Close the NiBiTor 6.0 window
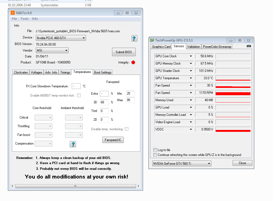This screenshot has height=201, width=273. pyautogui.click(x=136, y=13)
